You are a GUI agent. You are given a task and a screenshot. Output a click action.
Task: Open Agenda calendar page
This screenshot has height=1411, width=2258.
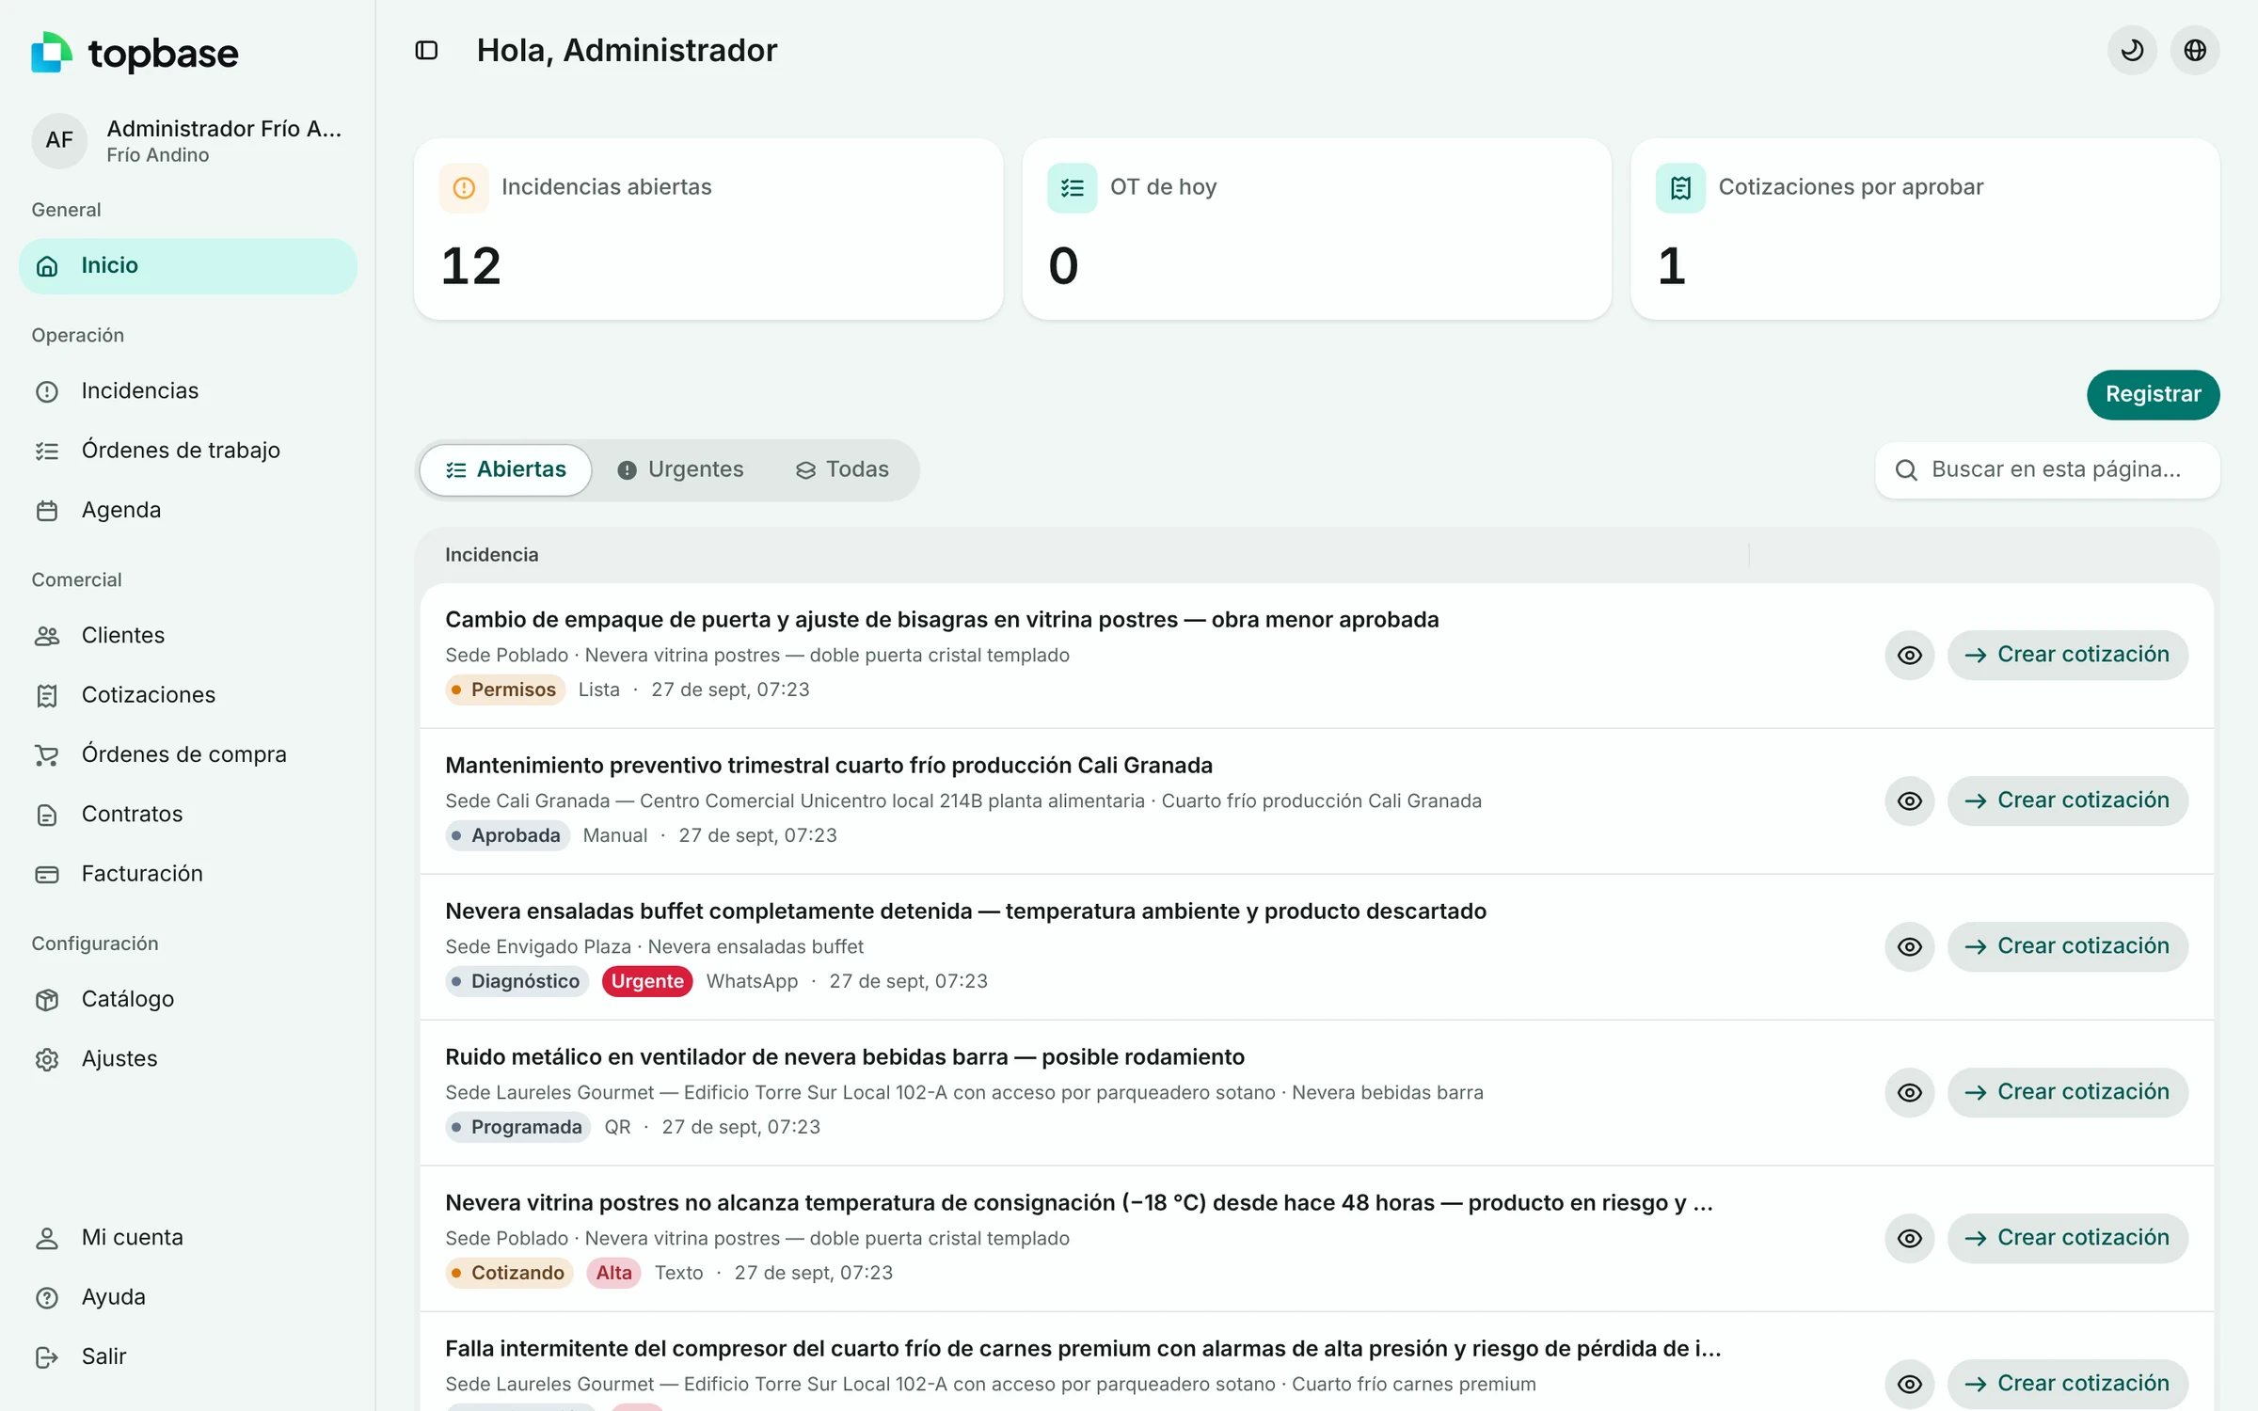pyautogui.click(x=188, y=510)
